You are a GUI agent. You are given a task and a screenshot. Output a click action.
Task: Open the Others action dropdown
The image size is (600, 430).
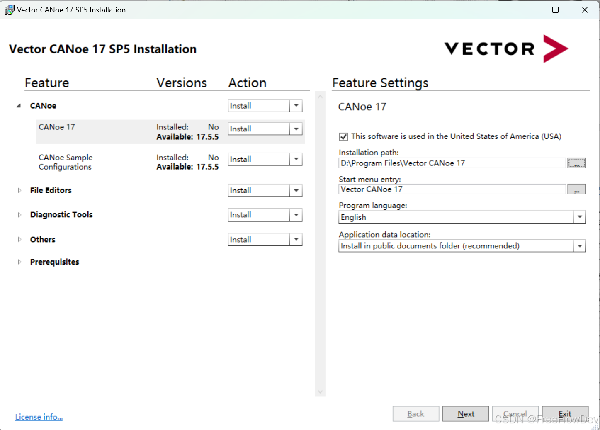[x=296, y=240]
